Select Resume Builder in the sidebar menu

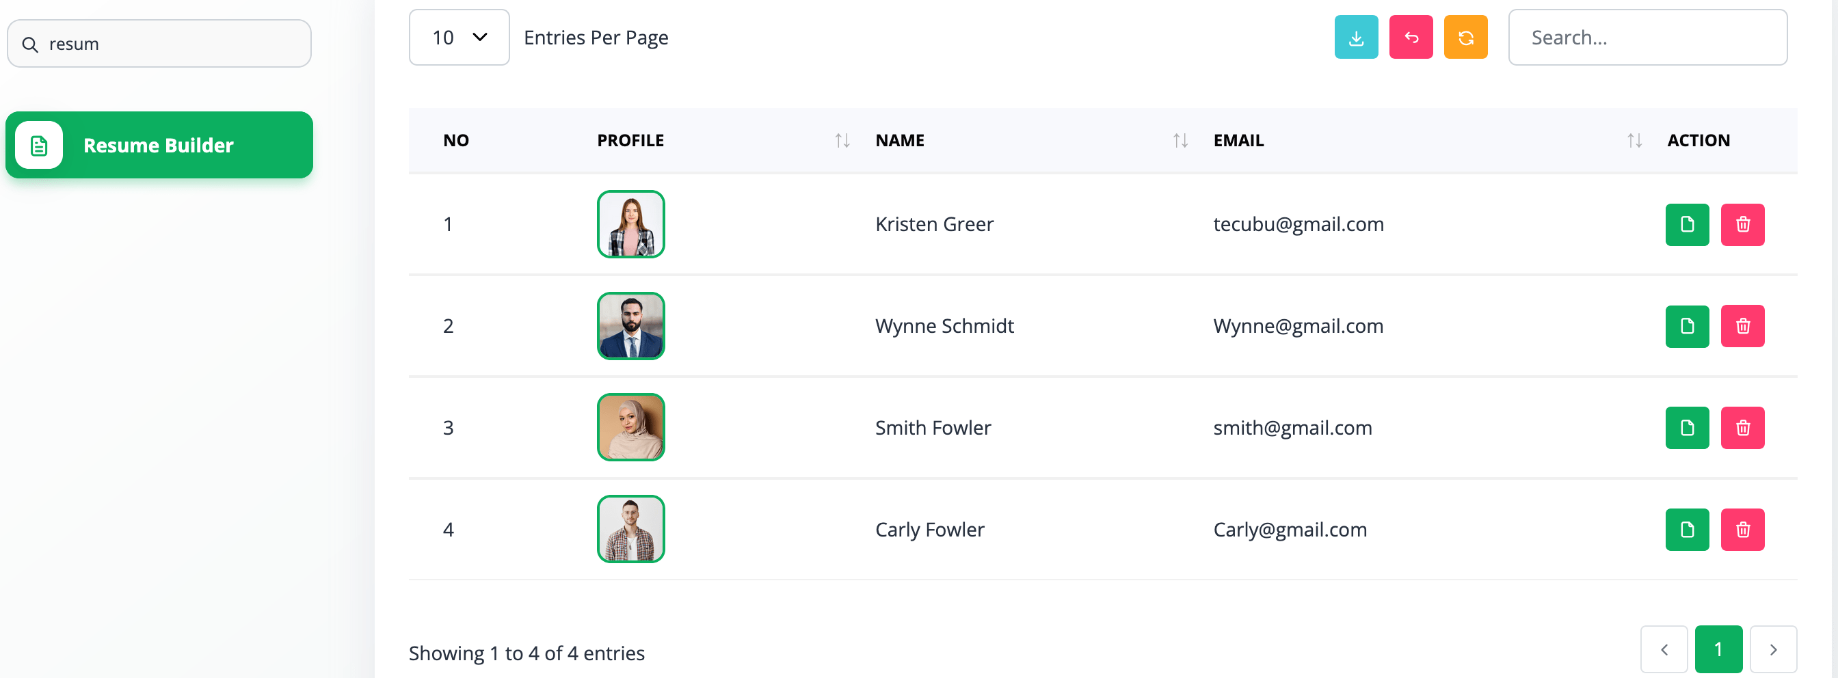click(159, 145)
